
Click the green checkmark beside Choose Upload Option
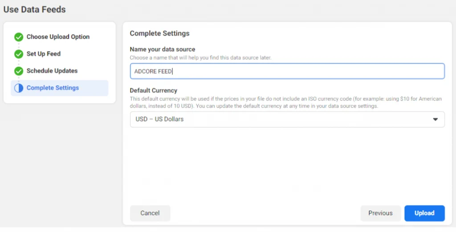[x=19, y=37]
